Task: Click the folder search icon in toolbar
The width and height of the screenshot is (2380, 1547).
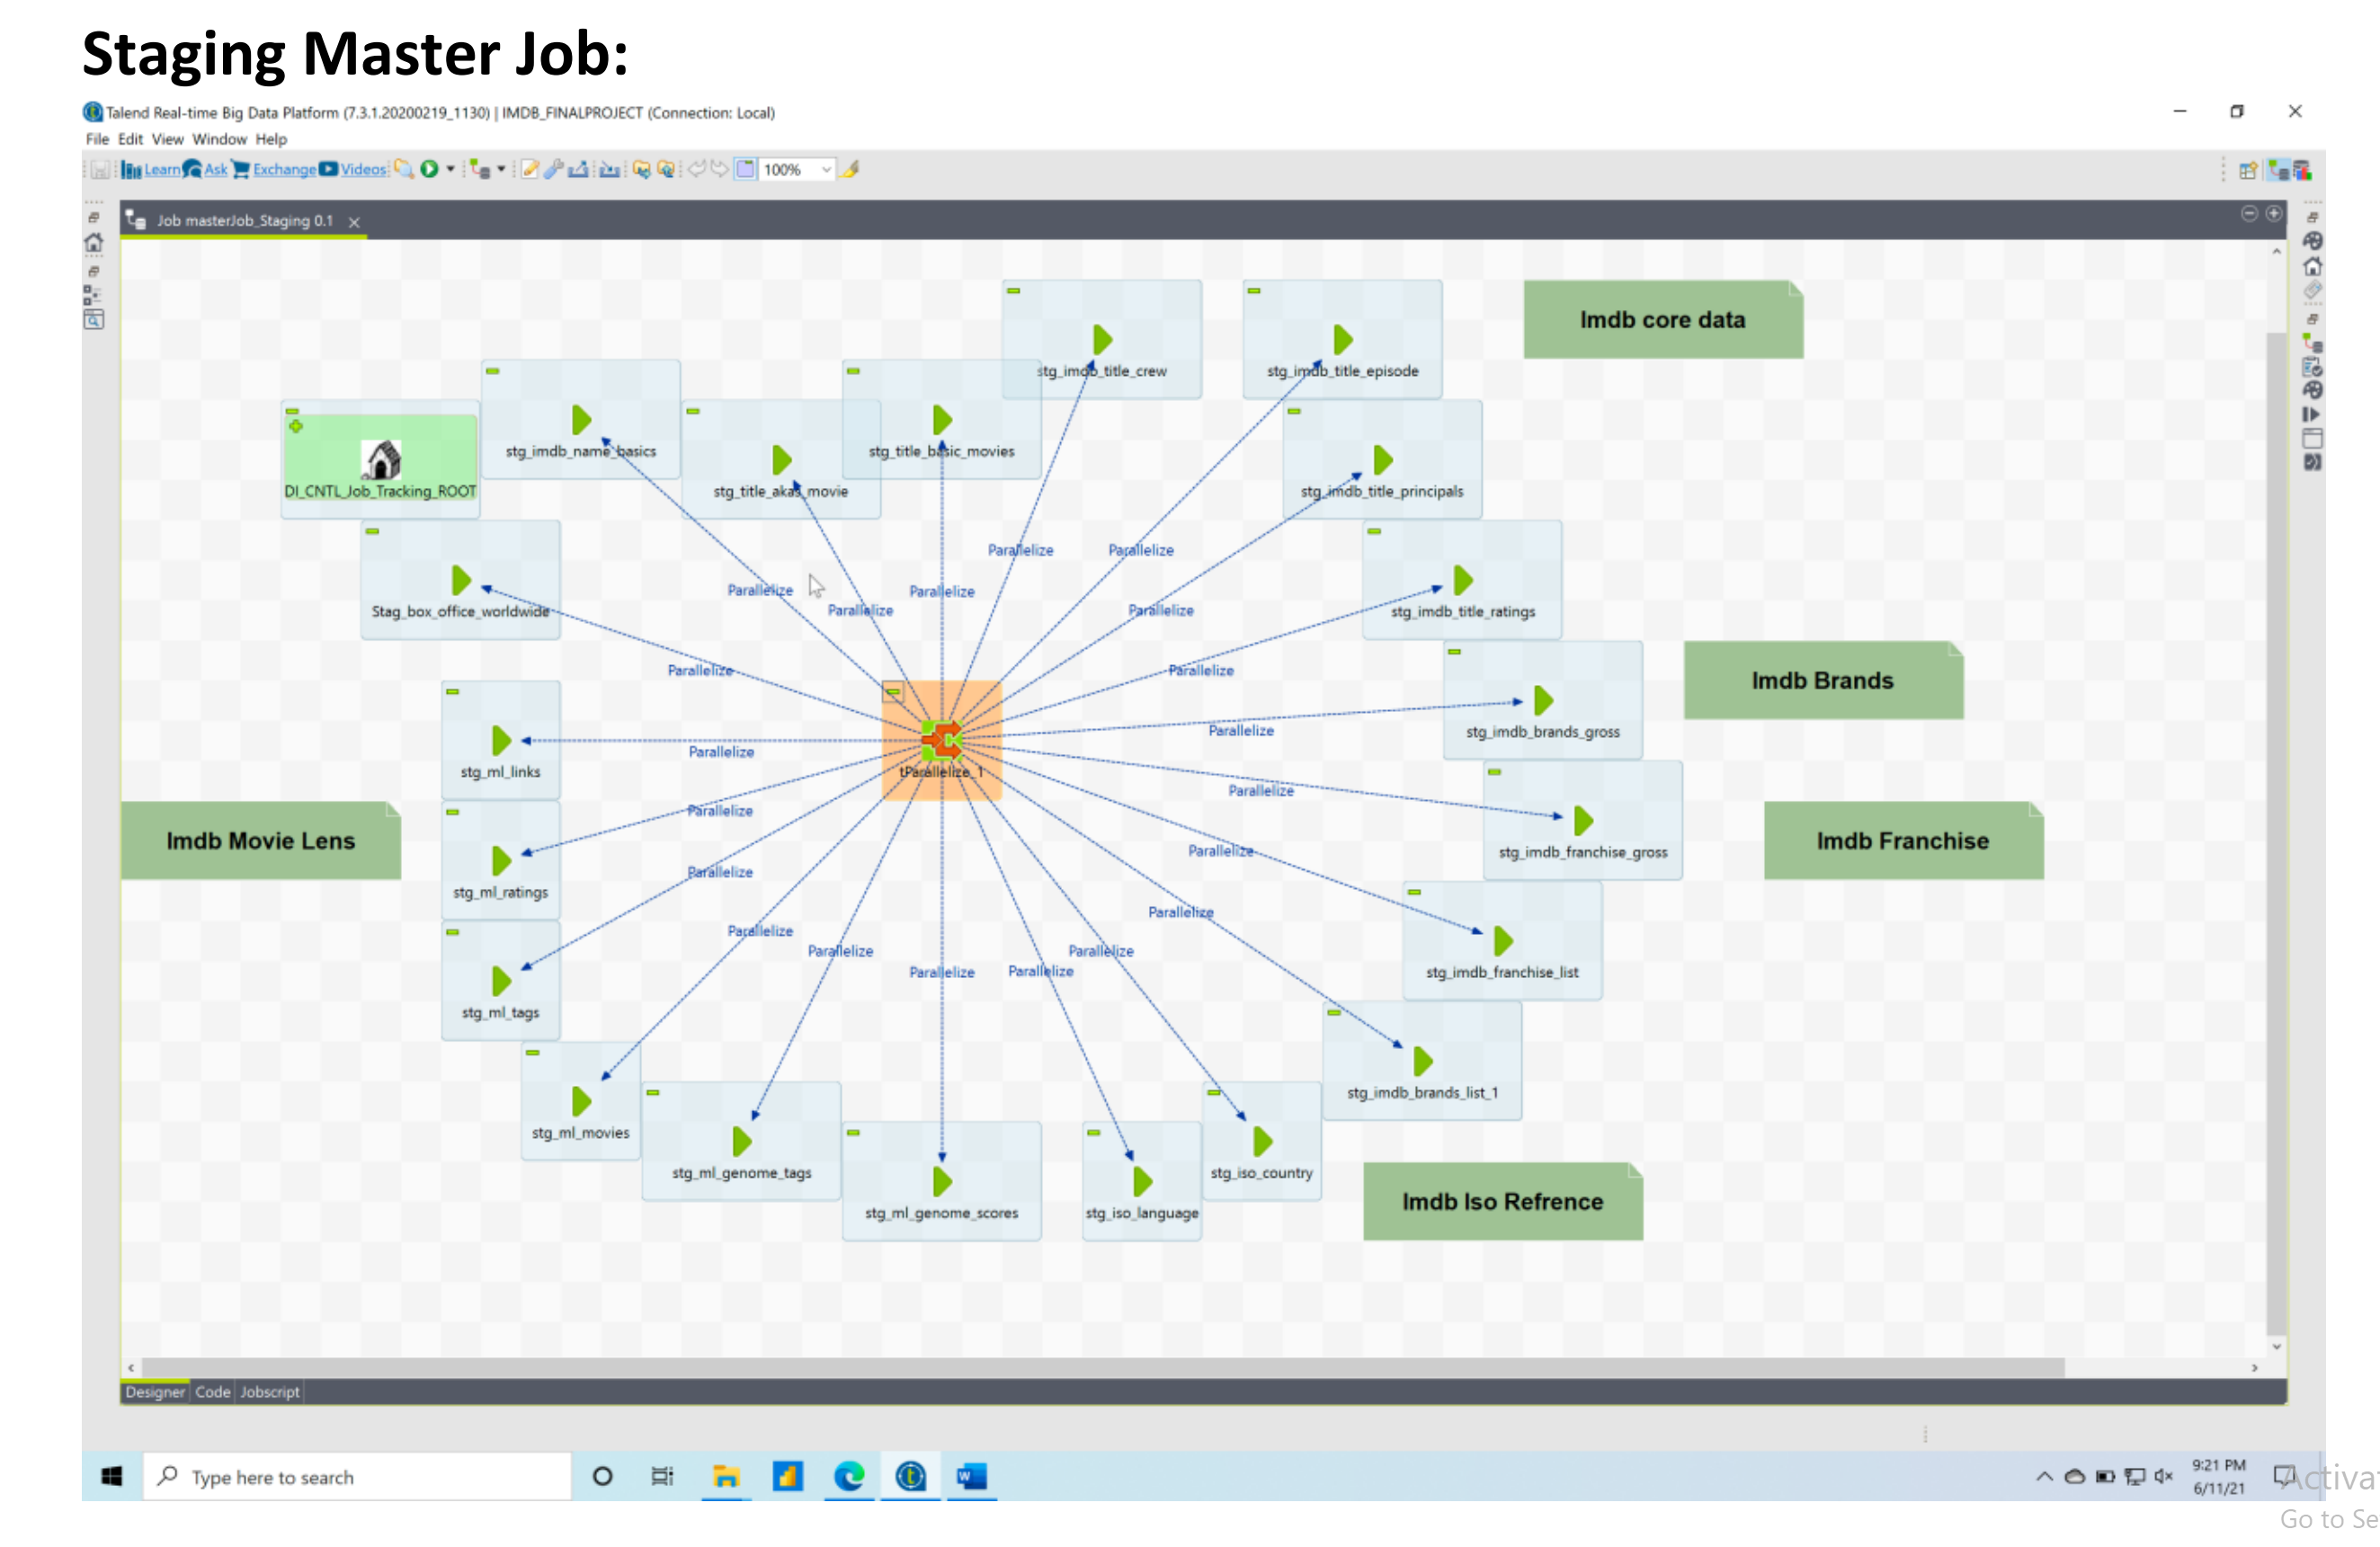Action: pyautogui.click(x=404, y=169)
